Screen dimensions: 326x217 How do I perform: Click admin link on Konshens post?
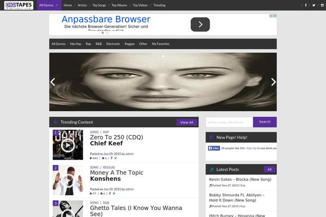click(129, 189)
